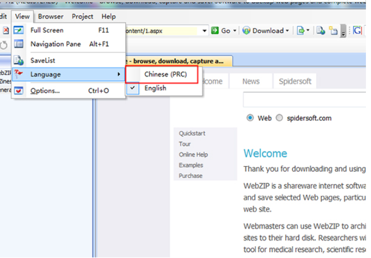Select Chinese (PRC) from Language submenu
The height and width of the screenshot is (258, 371).
162,74
